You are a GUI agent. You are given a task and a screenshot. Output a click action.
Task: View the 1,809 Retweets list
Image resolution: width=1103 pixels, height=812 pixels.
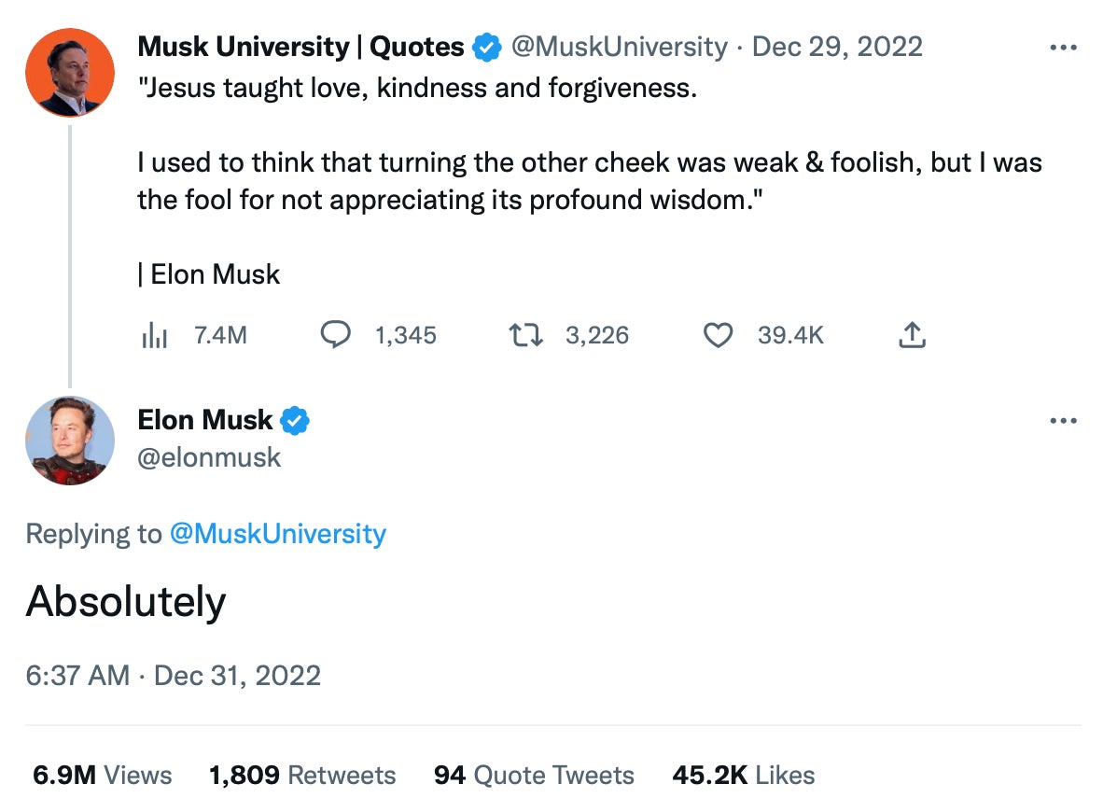pos(302,776)
